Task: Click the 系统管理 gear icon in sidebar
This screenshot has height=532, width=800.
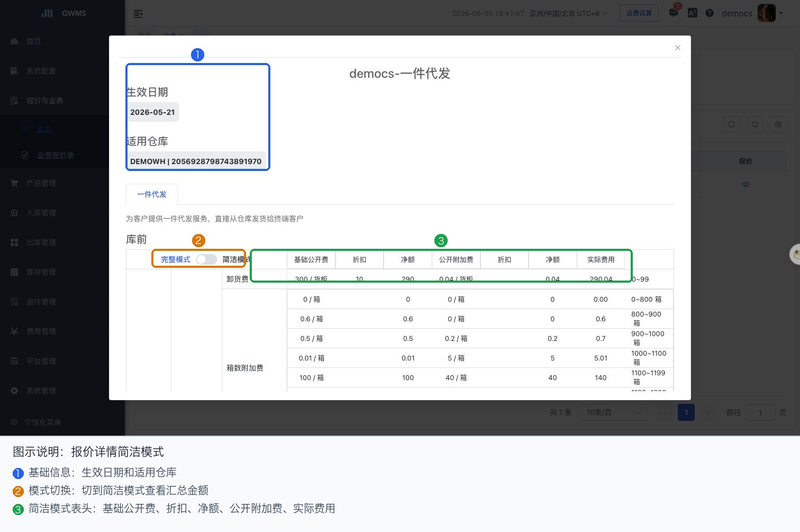Action: (x=14, y=391)
